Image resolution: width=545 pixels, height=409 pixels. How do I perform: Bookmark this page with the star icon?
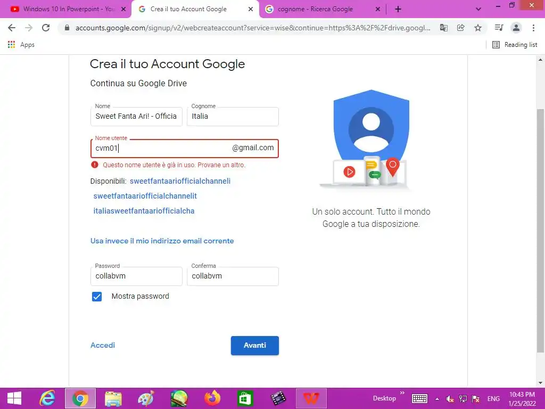click(478, 28)
